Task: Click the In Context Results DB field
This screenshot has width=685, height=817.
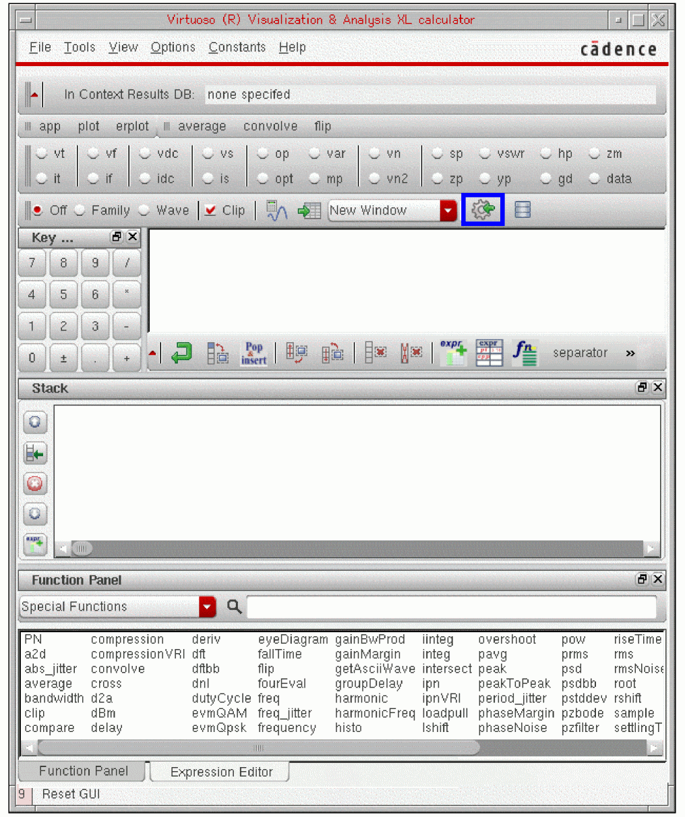Action: tap(430, 94)
